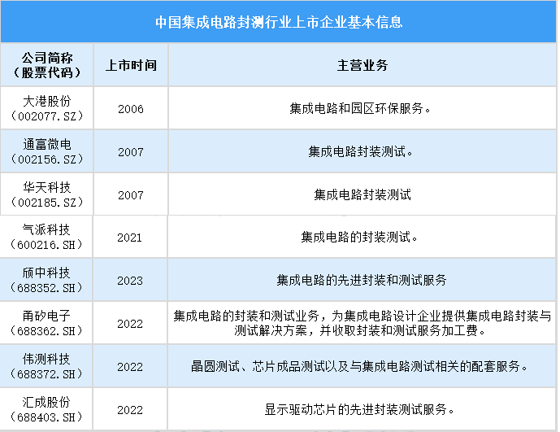This screenshot has height=432, width=560.
Task: Select the 主营业务 column header
Action: click(x=362, y=65)
